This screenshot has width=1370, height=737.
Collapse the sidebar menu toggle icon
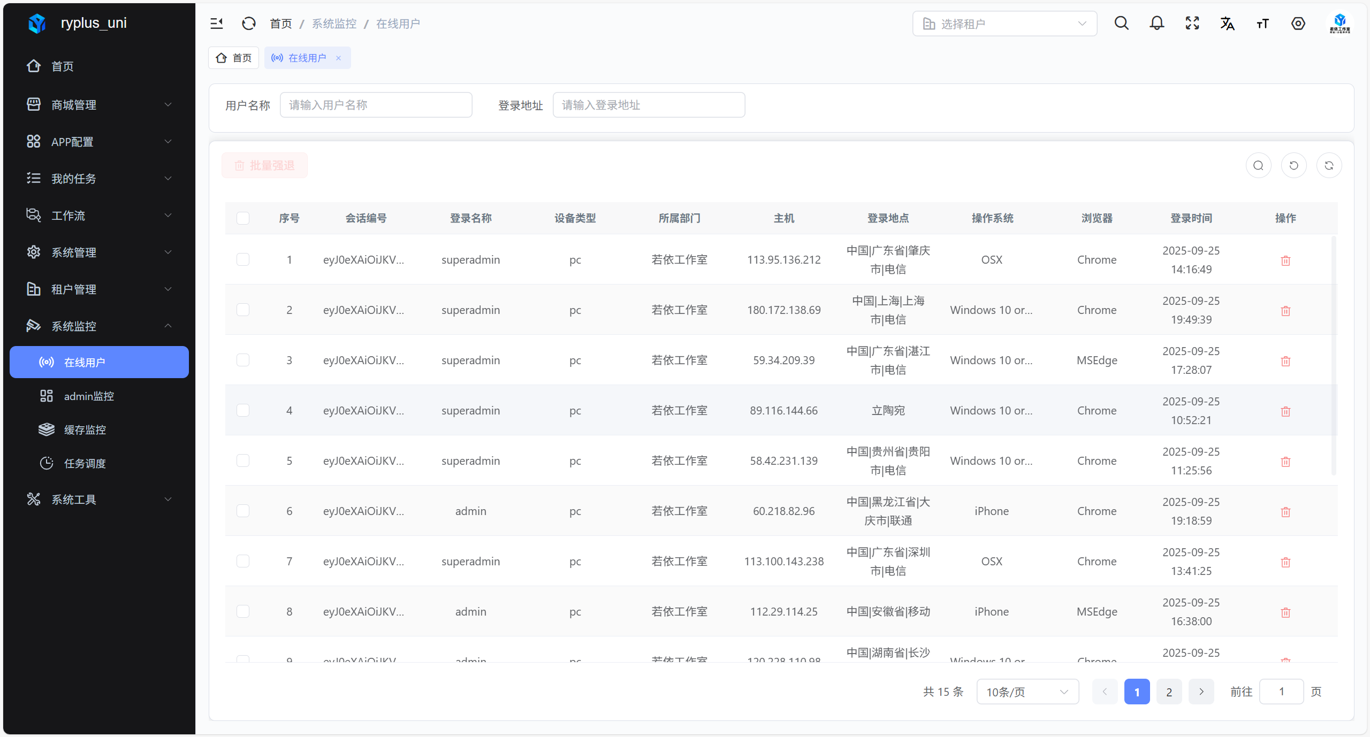[216, 24]
